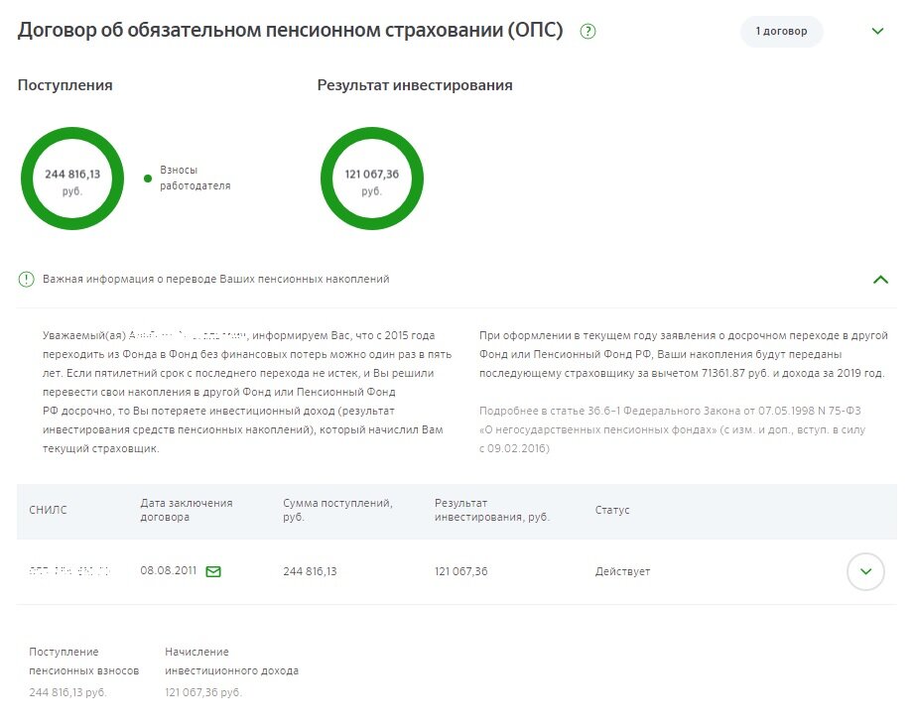Click the 'Результат инвестирования' heading
The height and width of the screenshot is (724, 915).
click(415, 85)
